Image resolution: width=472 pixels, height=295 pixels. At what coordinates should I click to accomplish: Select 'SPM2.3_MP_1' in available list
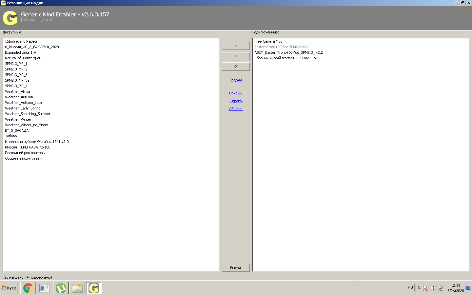point(16,64)
